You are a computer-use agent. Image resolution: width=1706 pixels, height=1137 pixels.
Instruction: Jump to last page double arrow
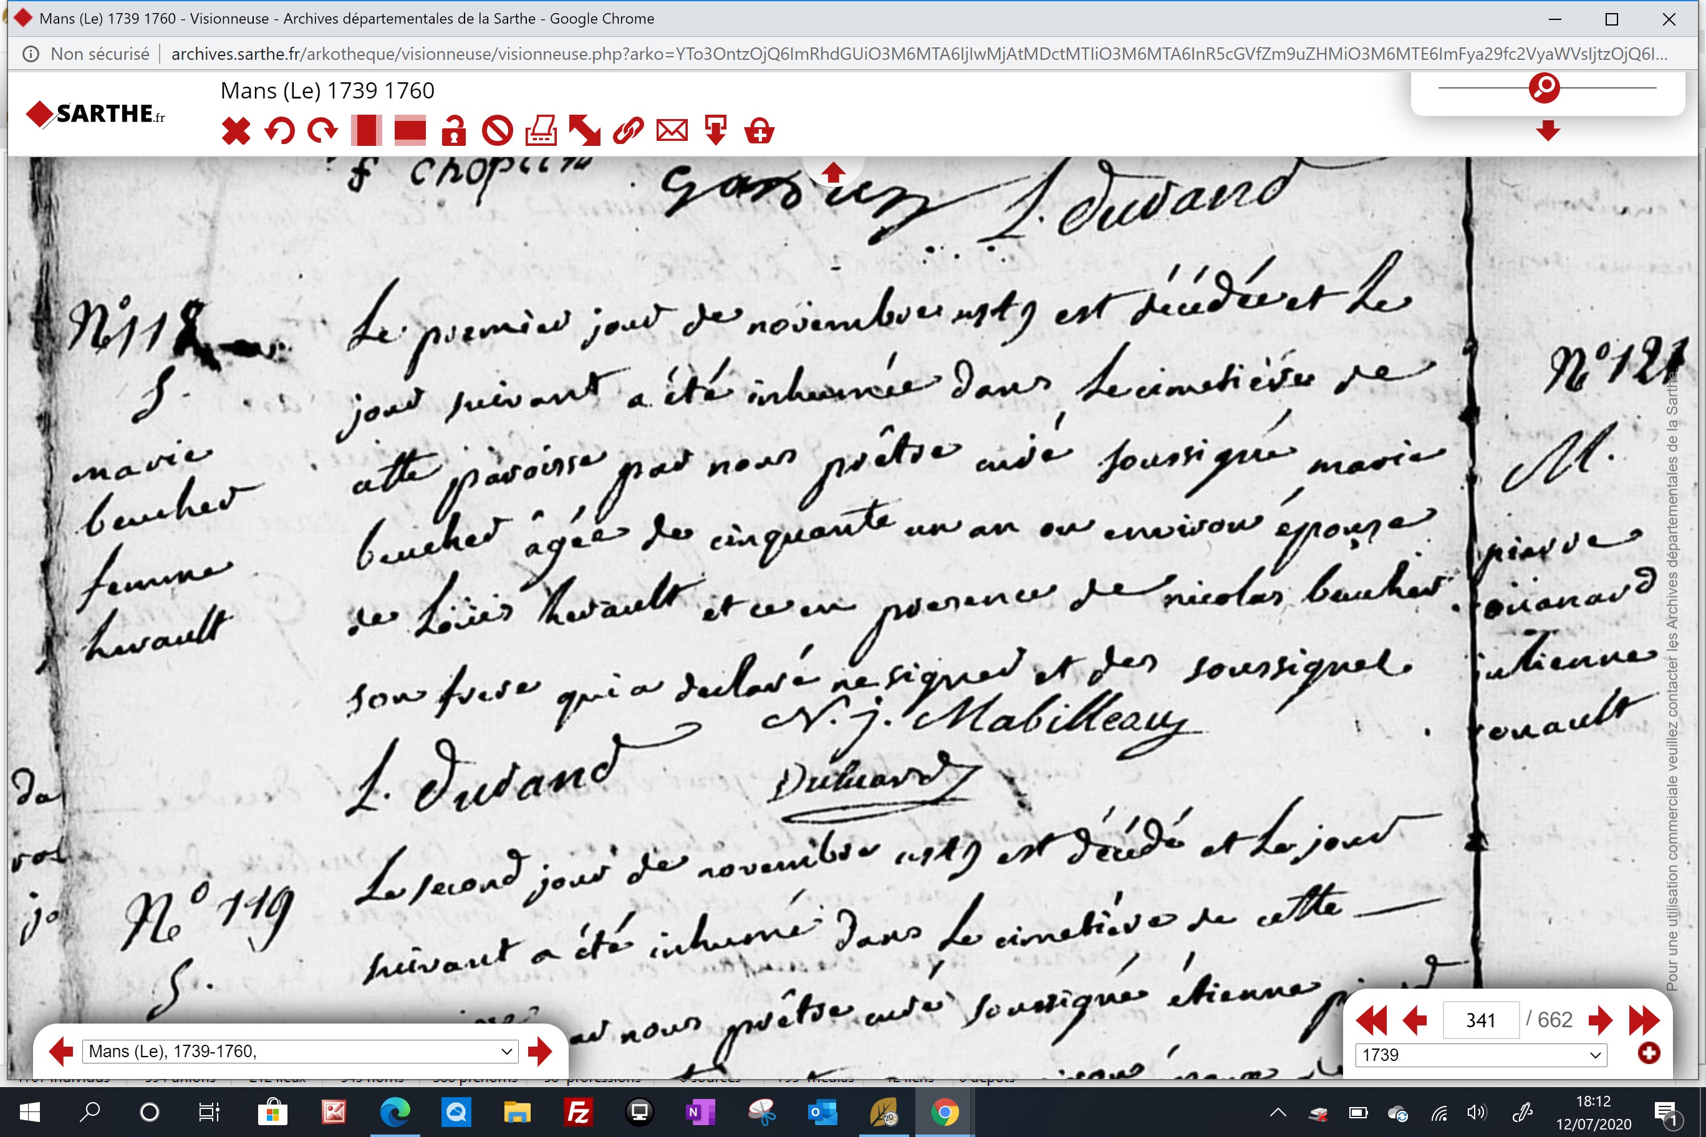[1644, 1020]
